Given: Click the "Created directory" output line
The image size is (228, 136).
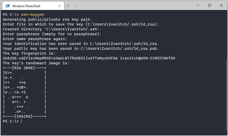Looking at the screenshot, I should pyautogui.click(x=52, y=29).
